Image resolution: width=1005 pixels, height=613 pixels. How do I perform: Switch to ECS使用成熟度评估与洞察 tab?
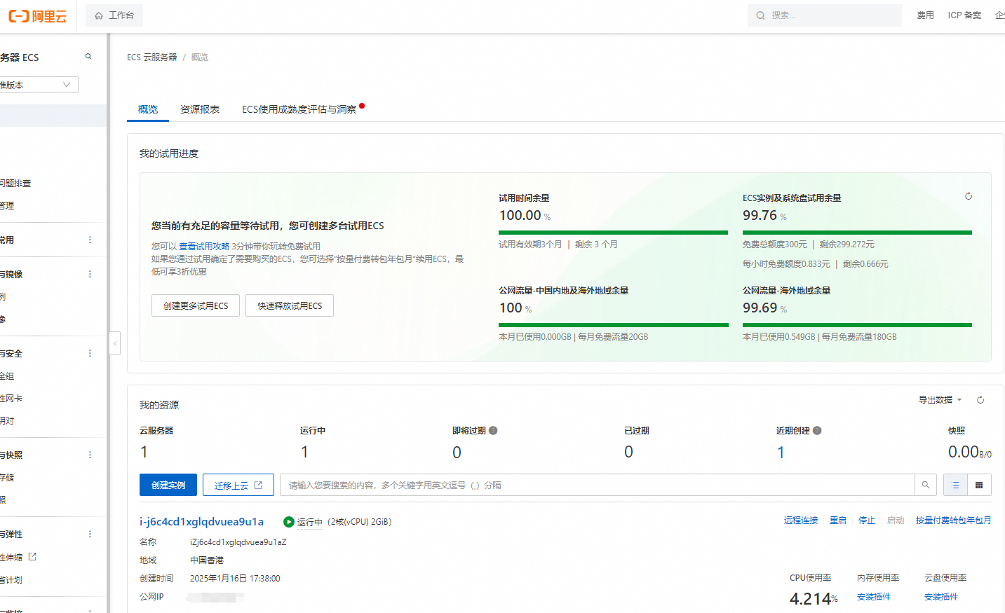click(299, 109)
